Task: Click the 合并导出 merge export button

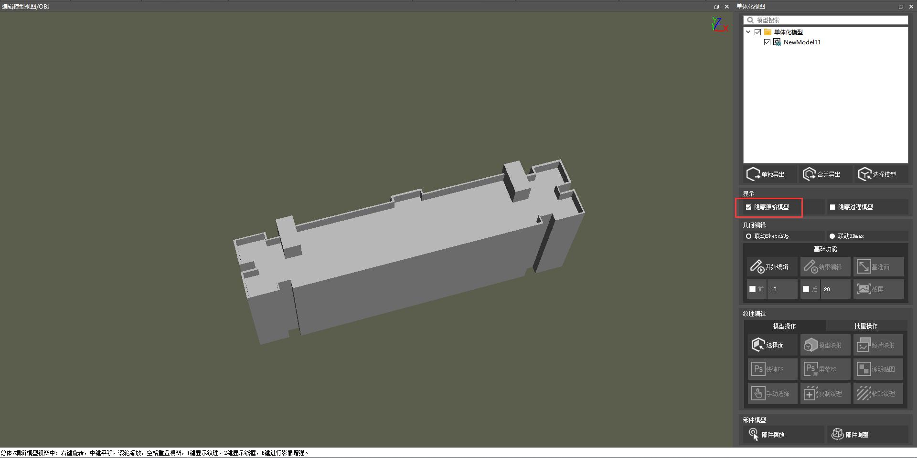Action: (825, 174)
